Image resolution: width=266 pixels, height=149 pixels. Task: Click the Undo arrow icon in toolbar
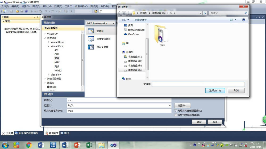click(x=46, y=11)
